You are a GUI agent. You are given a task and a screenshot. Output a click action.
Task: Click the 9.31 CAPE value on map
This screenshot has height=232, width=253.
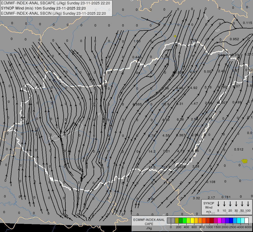pyautogui.click(x=180, y=104)
